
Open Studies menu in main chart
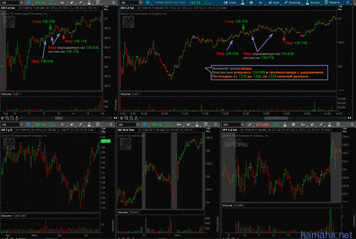coord(312,3)
